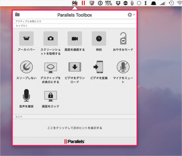This screenshot has height=156, width=182.
Task: Click the paperclip menu bar icon
Action: [132, 3]
